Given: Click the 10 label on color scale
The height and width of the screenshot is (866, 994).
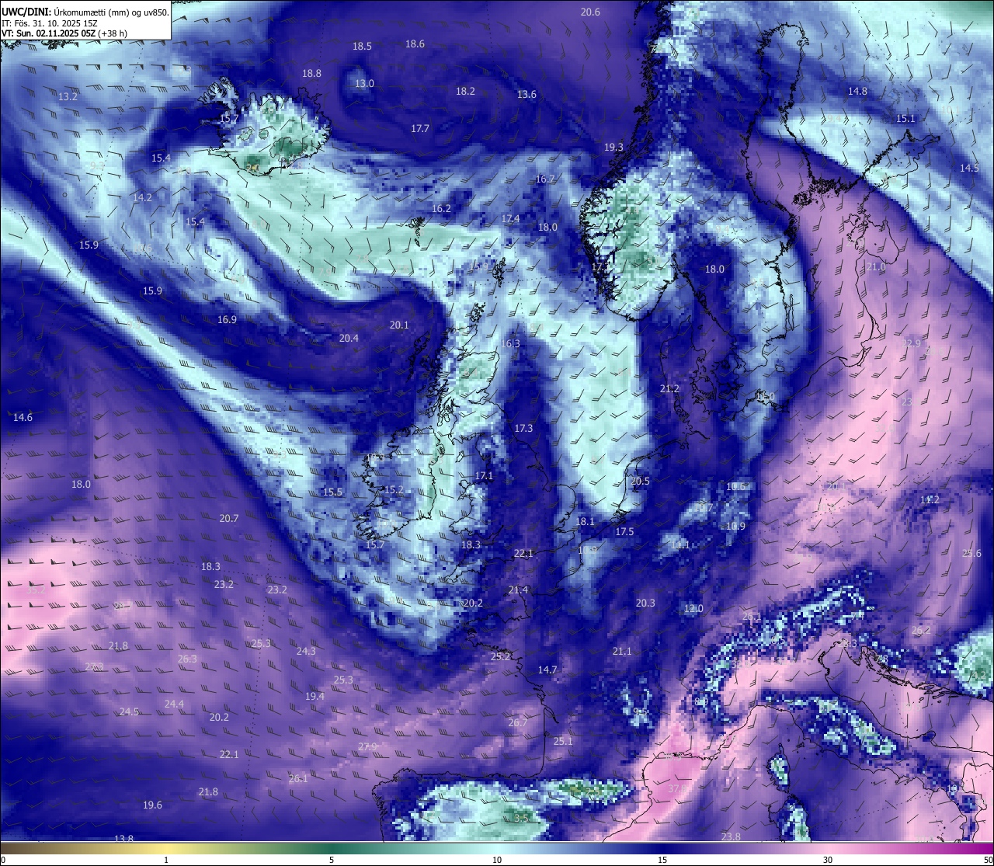Looking at the screenshot, I should point(497,860).
